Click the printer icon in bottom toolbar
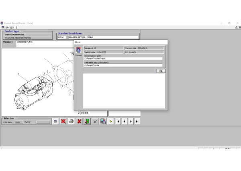Screen dimensions: 241x171 click(71, 121)
